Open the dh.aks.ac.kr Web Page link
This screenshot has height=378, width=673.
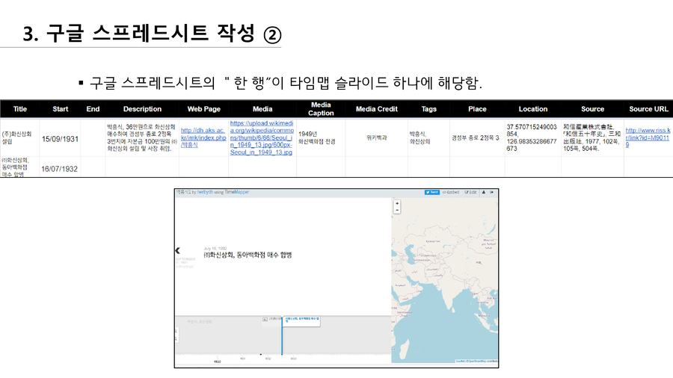[203, 137]
